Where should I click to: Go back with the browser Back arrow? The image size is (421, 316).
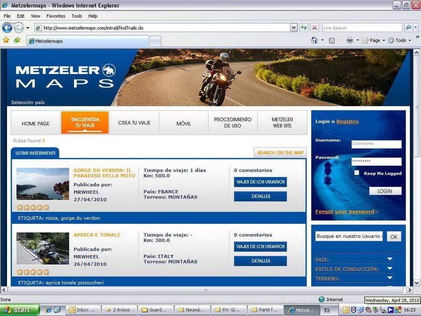coord(7,28)
